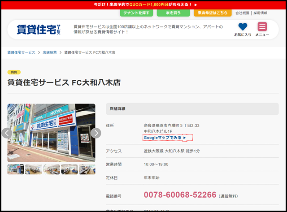Show next store photo arrow
287x212 pixels.
click(x=96, y=133)
